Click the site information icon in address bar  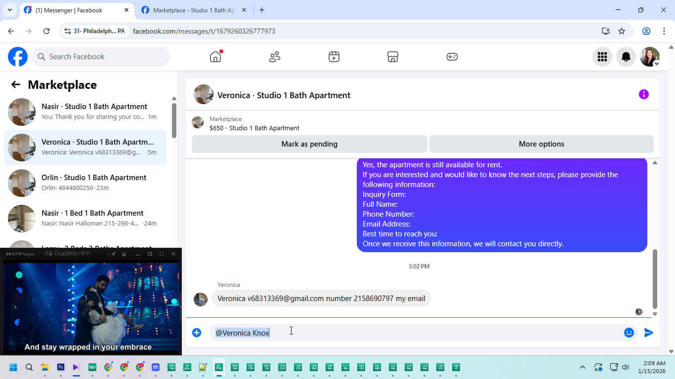(68, 31)
